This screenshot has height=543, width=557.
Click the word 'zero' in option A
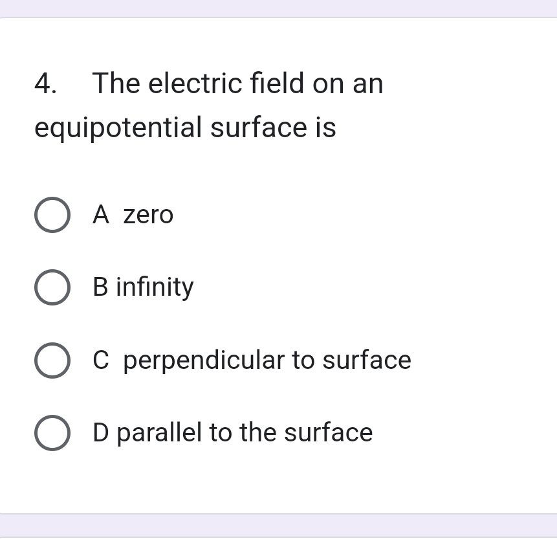pyautogui.click(x=148, y=215)
